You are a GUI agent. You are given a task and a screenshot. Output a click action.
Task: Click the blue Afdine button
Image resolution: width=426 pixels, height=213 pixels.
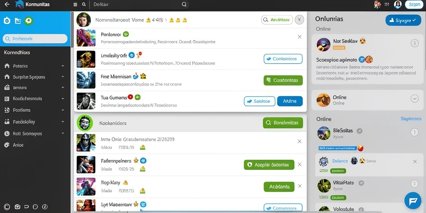290,101
